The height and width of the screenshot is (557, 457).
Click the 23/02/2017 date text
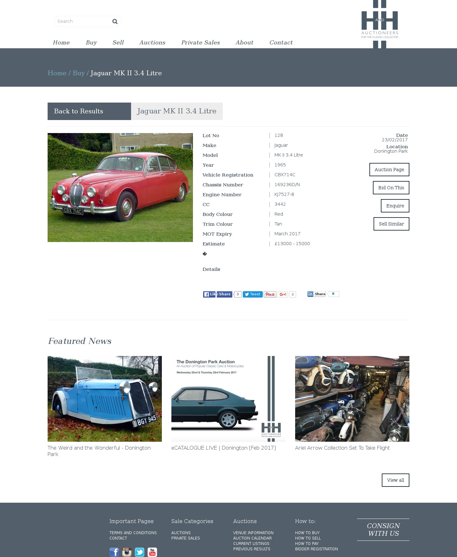coord(394,140)
